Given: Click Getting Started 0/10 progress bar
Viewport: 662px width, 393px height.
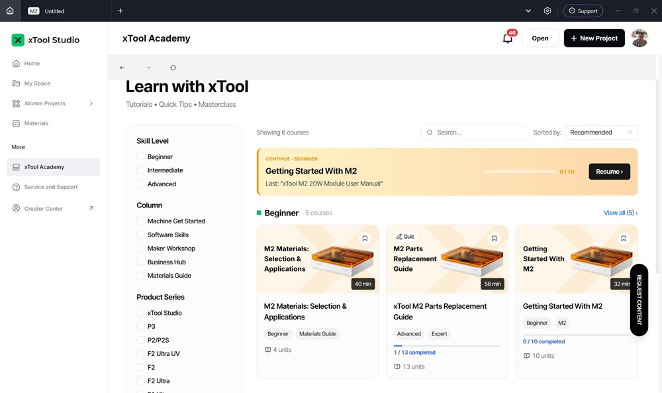Looking at the screenshot, I should pos(577,335).
